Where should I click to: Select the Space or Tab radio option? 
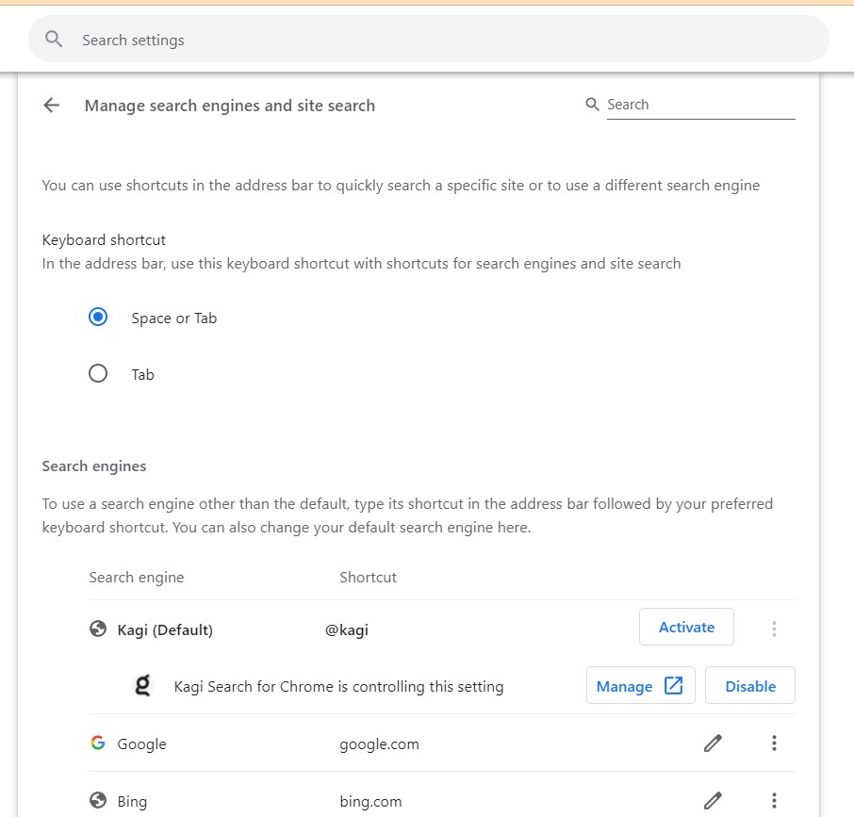tap(98, 318)
